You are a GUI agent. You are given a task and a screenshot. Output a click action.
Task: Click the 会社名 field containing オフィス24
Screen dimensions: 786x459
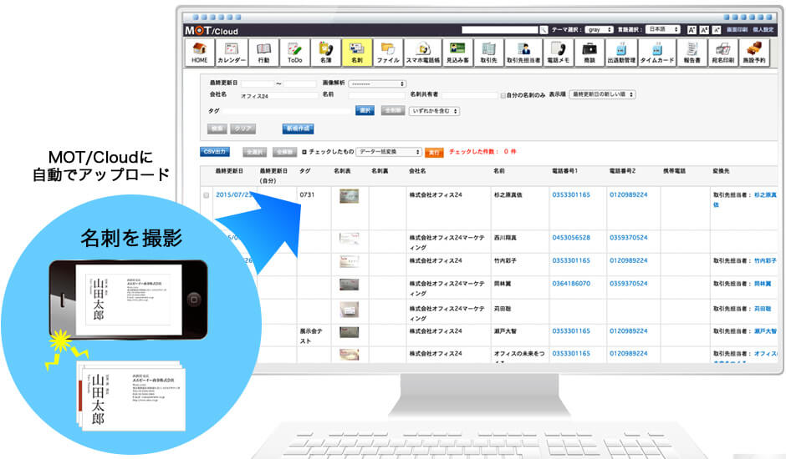278,96
